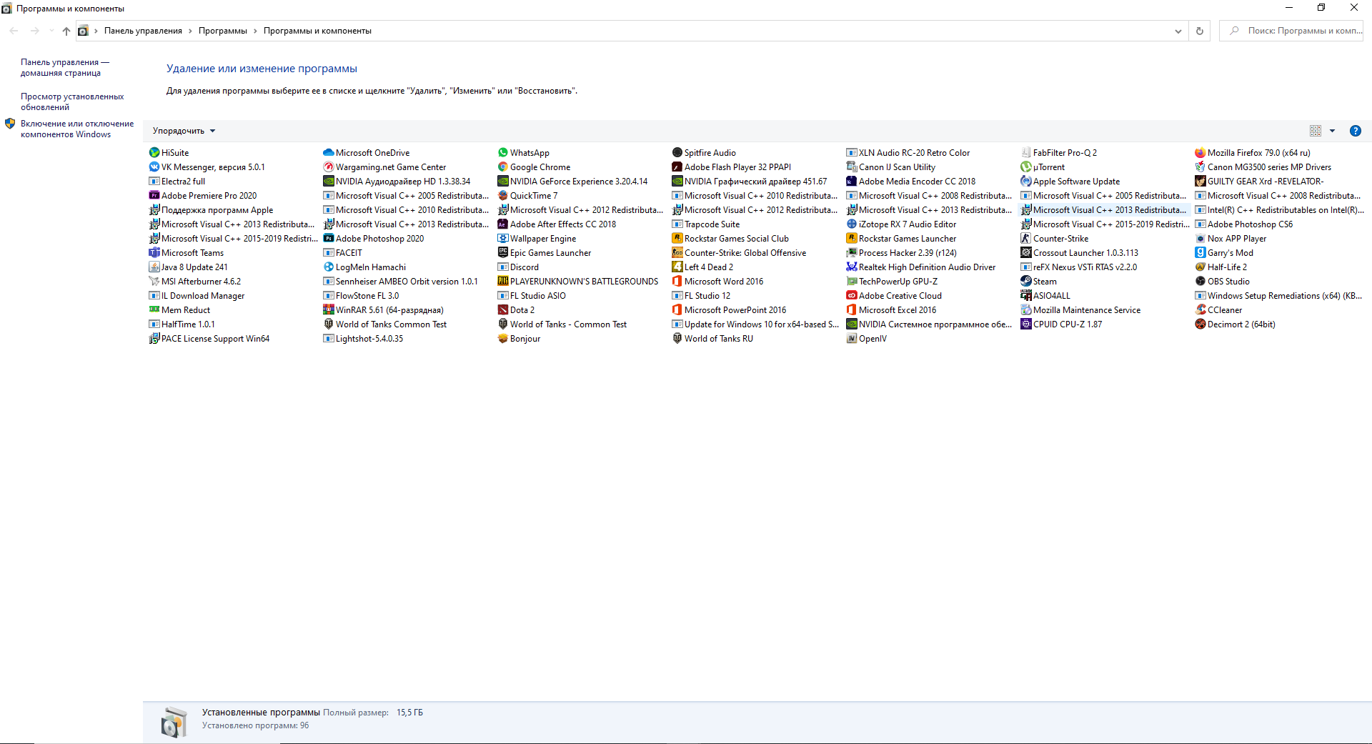Select the HiSuite program icon
The height and width of the screenshot is (744, 1372).
tap(154, 152)
